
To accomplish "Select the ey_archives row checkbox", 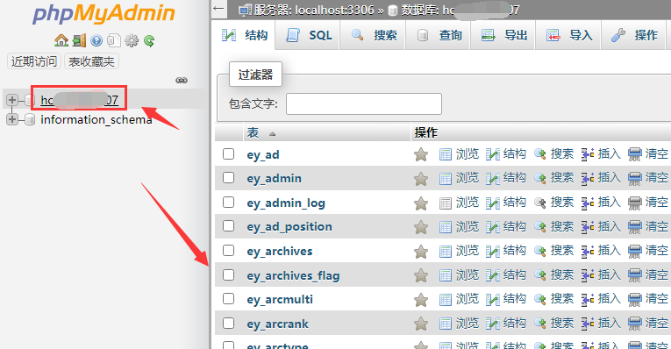I will [x=229, y=251].
